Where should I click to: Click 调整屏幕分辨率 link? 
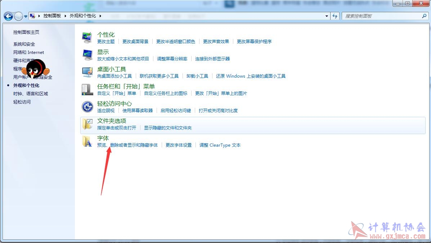[x=172, y=59]
